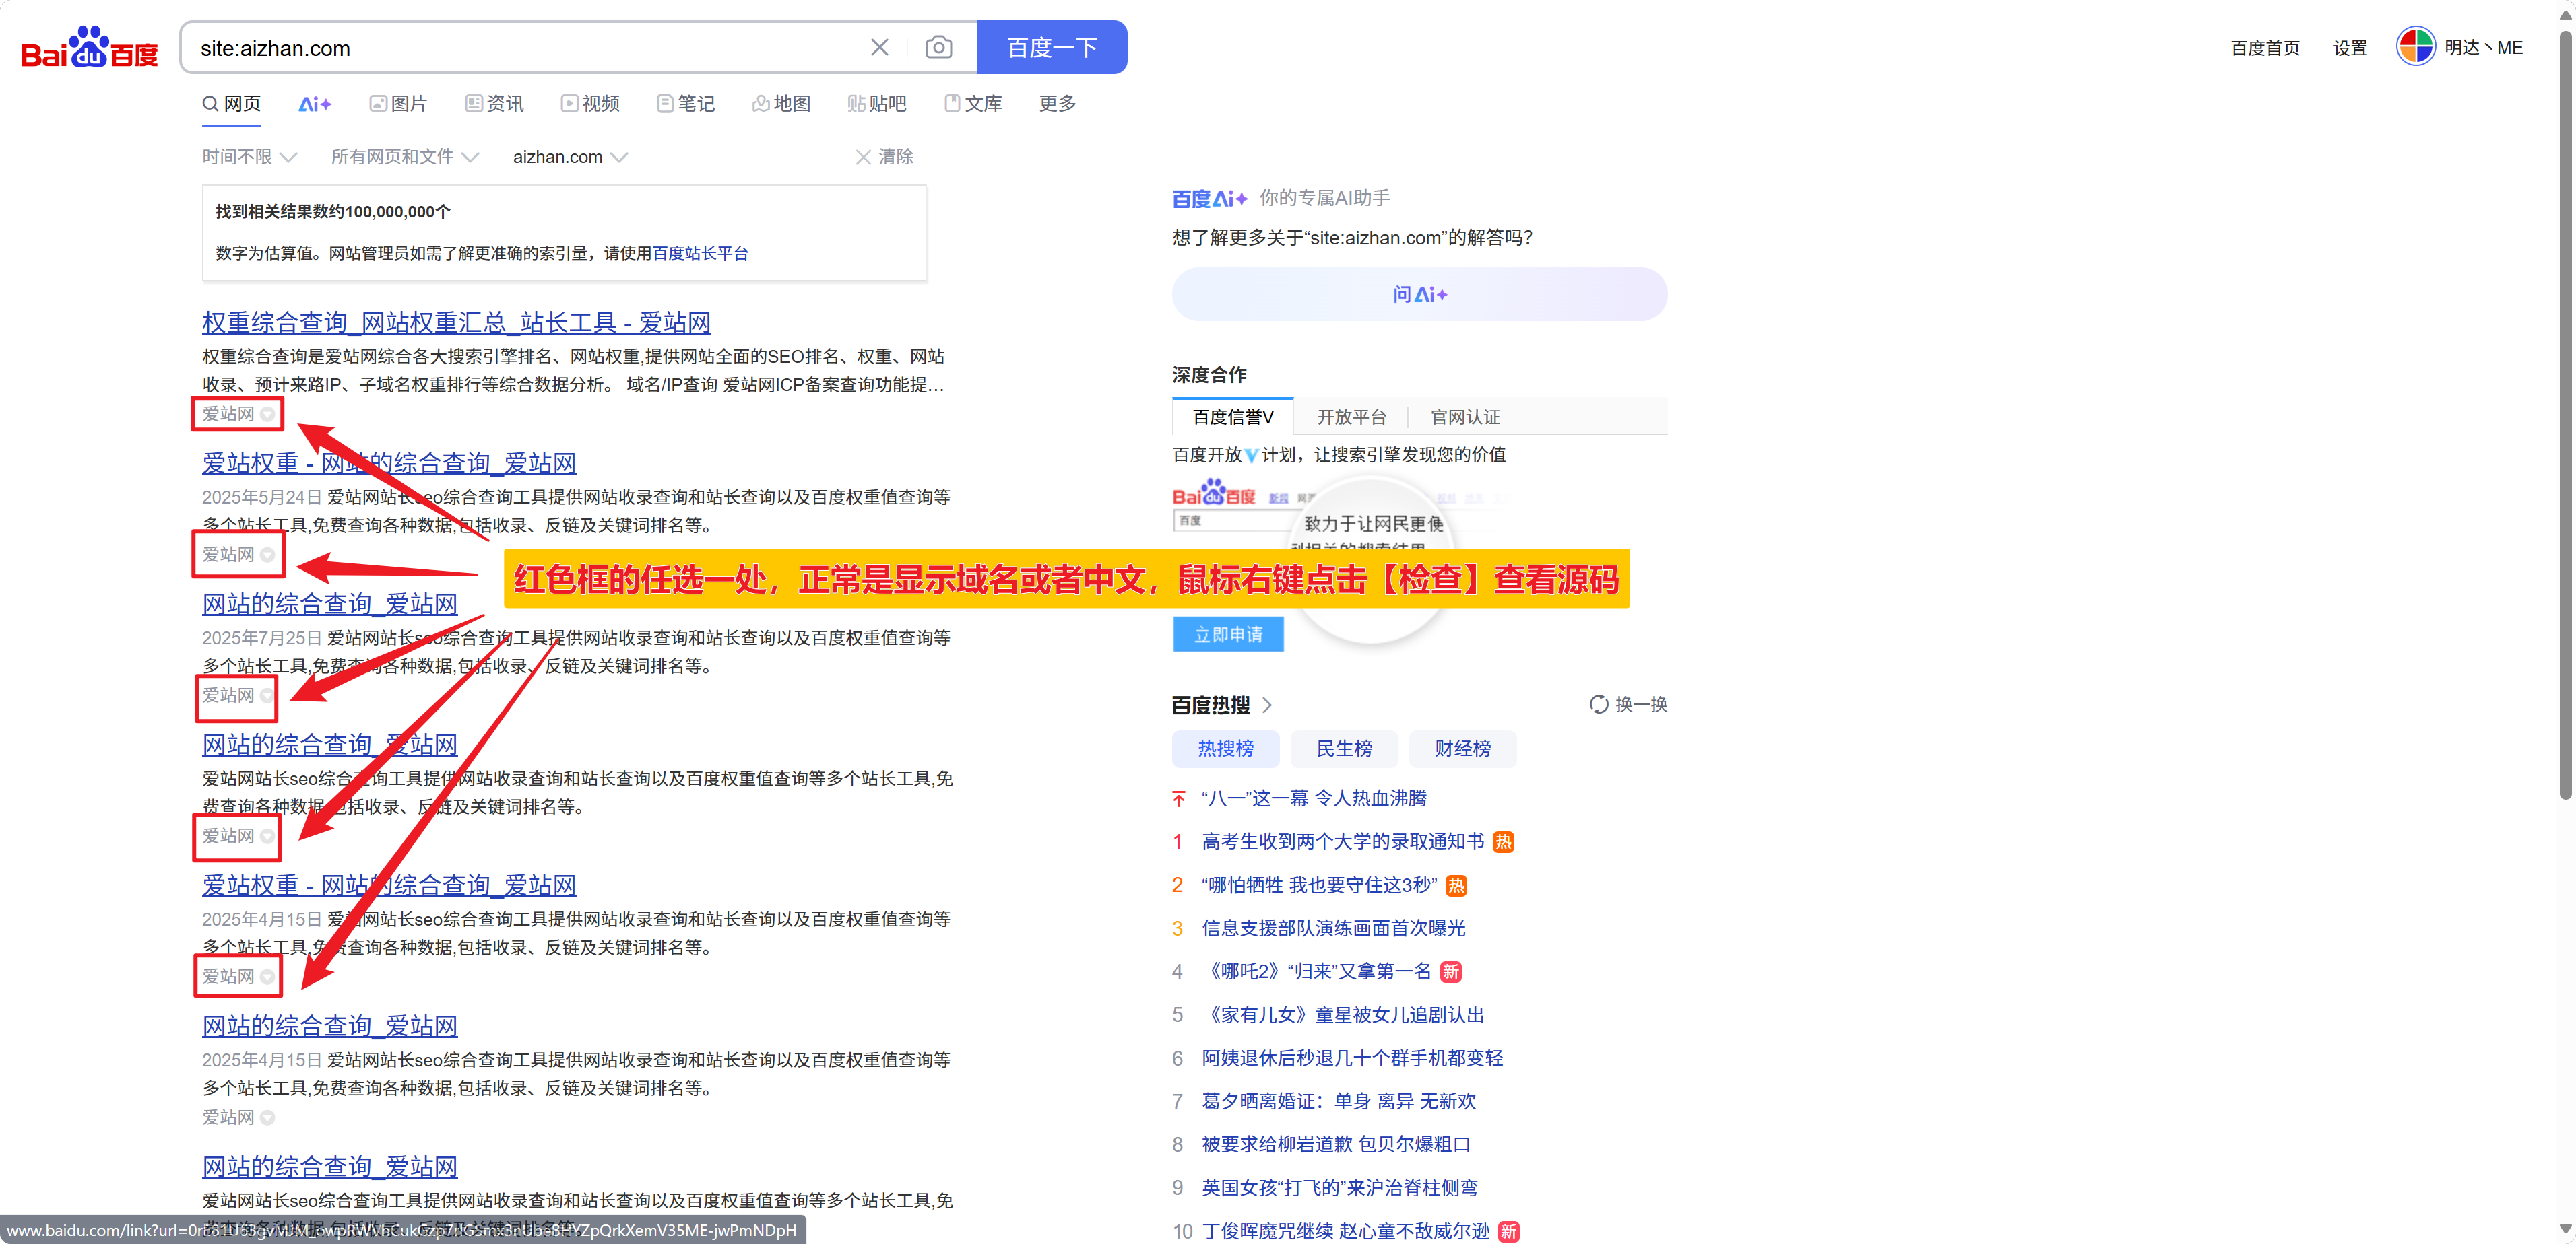2576x1244 pixels.
Task: Click 清除 to clear filters
Action: 884,157
